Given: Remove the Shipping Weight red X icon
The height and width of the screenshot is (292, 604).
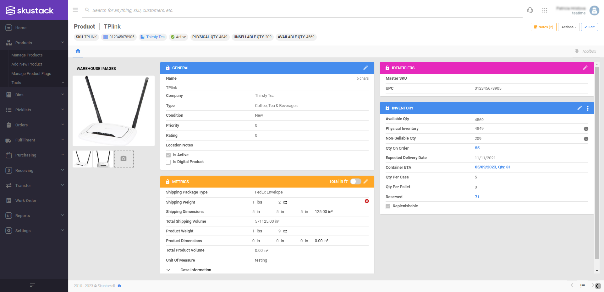Looking at the screenshot, I should coord(367,201).
